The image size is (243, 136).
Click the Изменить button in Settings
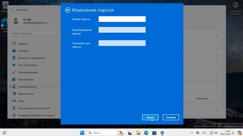[x=202, y=99]
